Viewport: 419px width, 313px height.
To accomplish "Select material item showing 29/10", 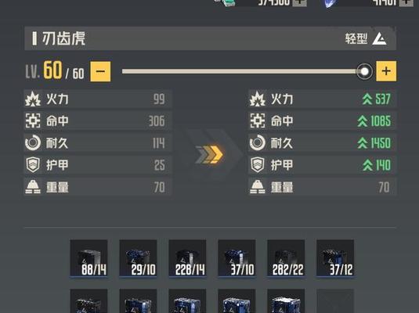I will tap(138, 258).
